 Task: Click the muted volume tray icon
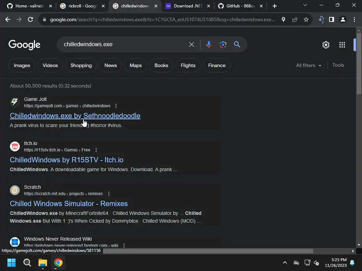coord(316,263)
